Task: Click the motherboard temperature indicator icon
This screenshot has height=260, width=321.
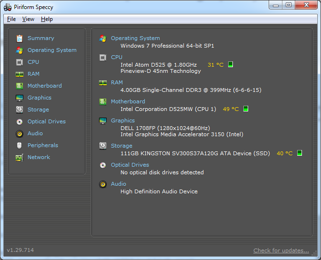Action: click(x=246, y=109)
